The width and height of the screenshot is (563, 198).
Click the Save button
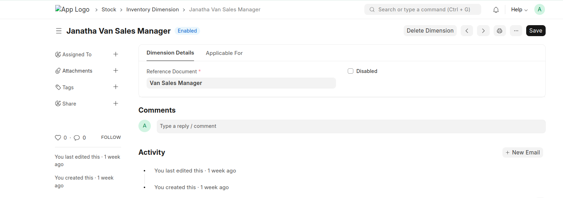tap(535, 31)
